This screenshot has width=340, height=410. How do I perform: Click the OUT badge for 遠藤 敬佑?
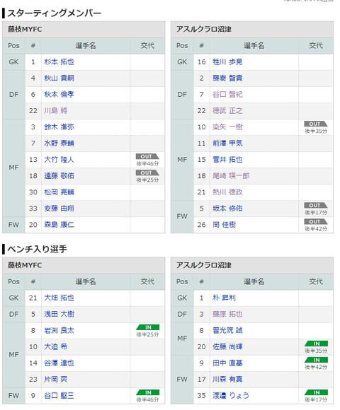147,173
